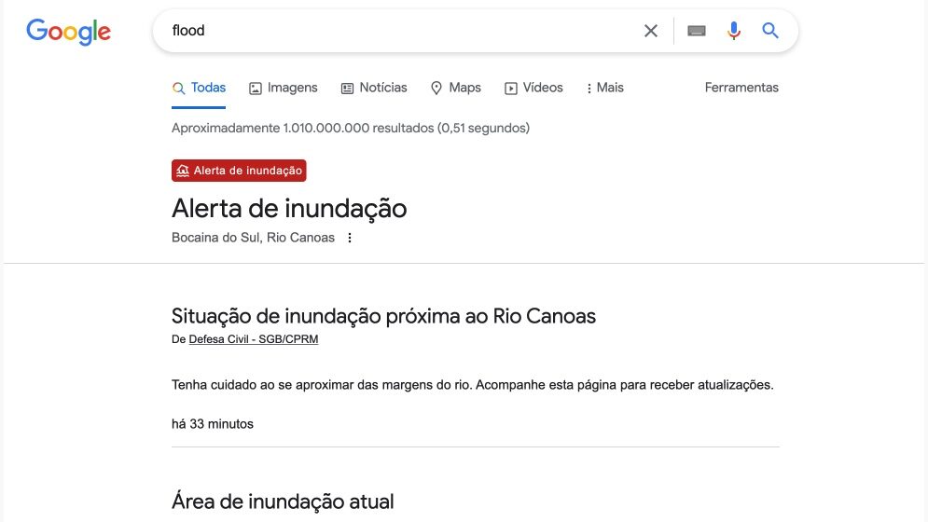Click the Área de inundação atual heading

(283, 501)
